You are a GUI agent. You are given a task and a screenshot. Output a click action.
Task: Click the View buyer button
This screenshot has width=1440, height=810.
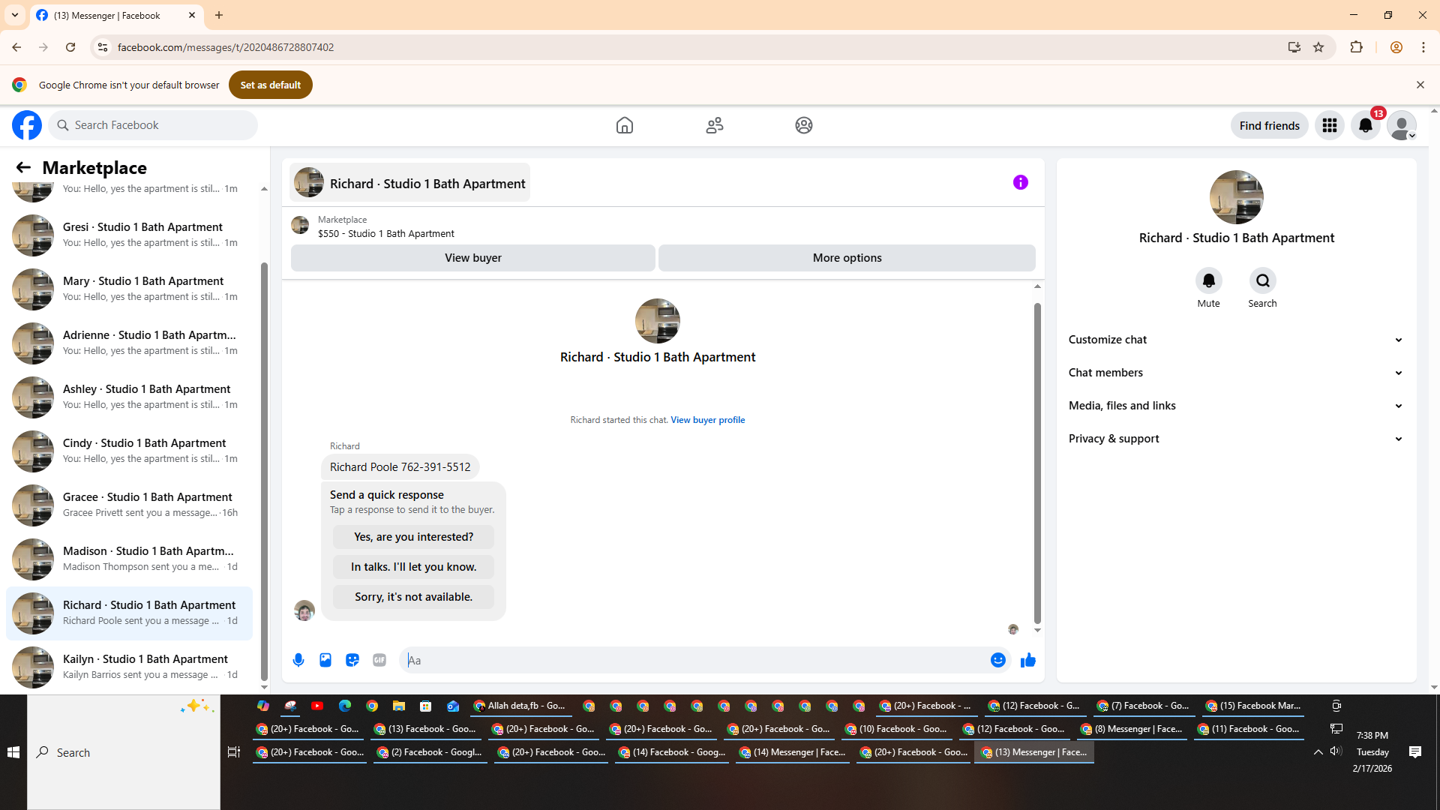(x=472, y=258)
